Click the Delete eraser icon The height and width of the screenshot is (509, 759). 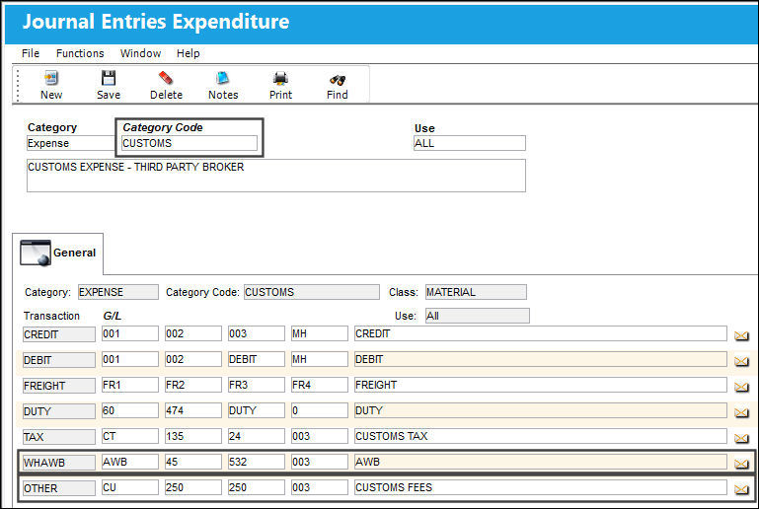[166, 78]
